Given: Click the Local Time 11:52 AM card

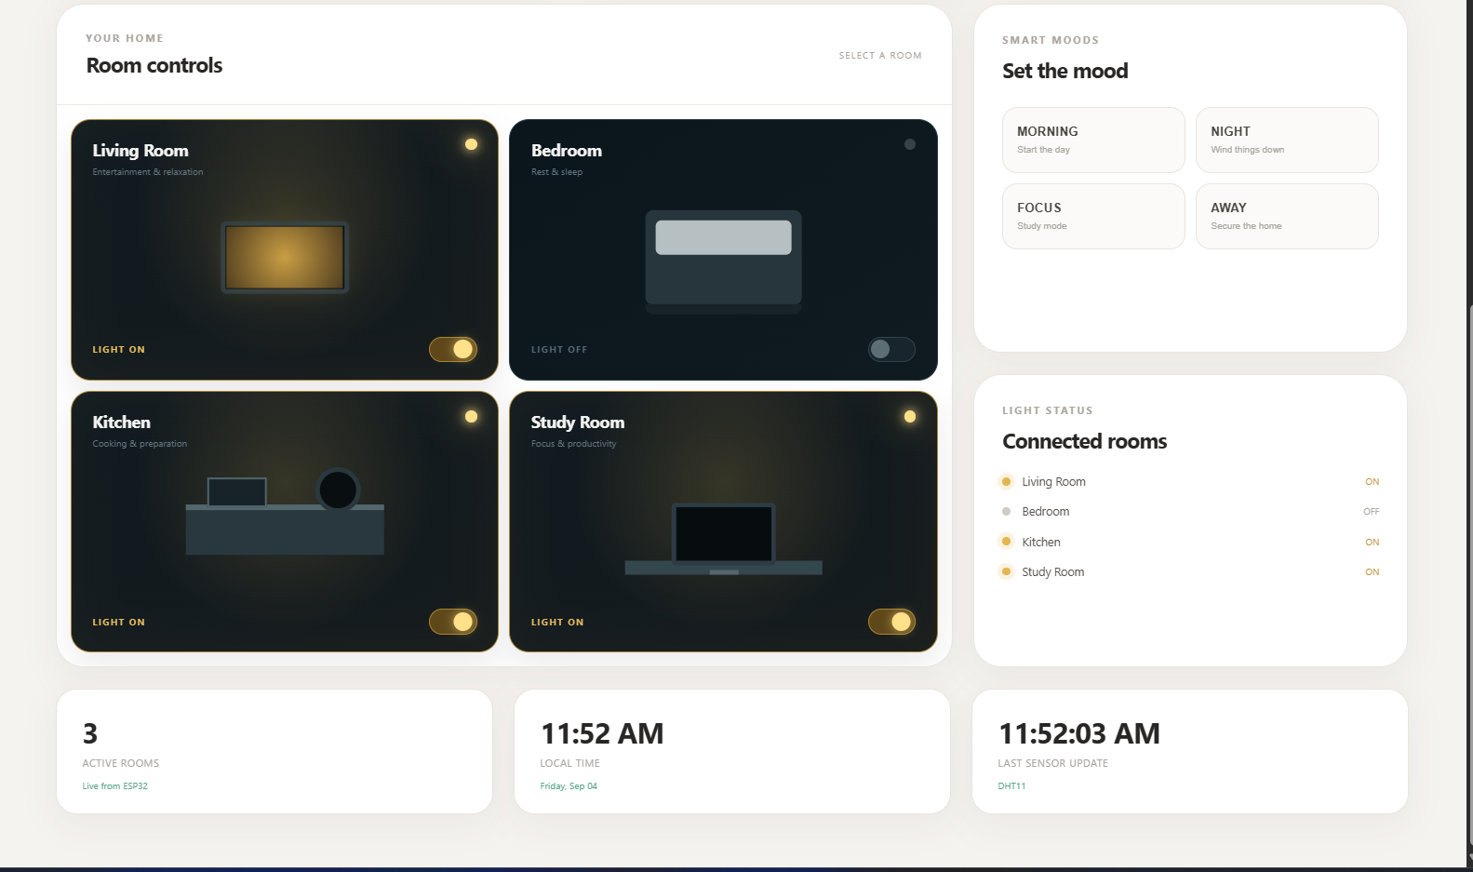Looking at the screenshot, I should pyautogui.click(x=732, y=751).
